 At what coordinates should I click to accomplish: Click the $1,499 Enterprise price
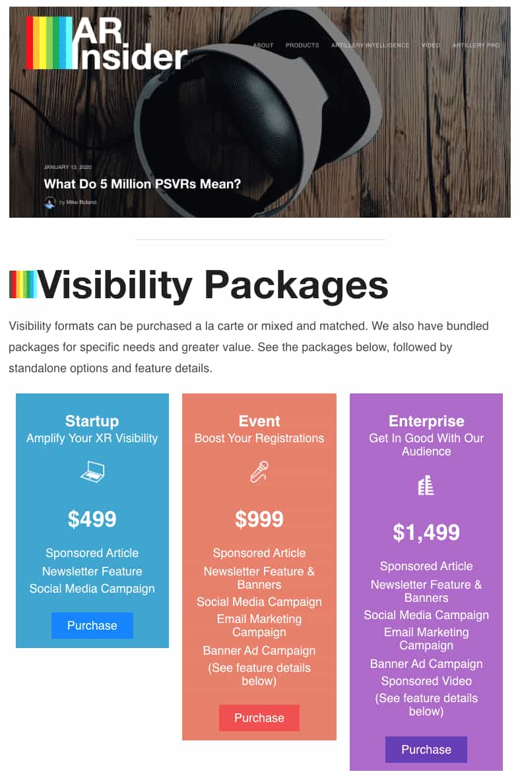[426, 532]
